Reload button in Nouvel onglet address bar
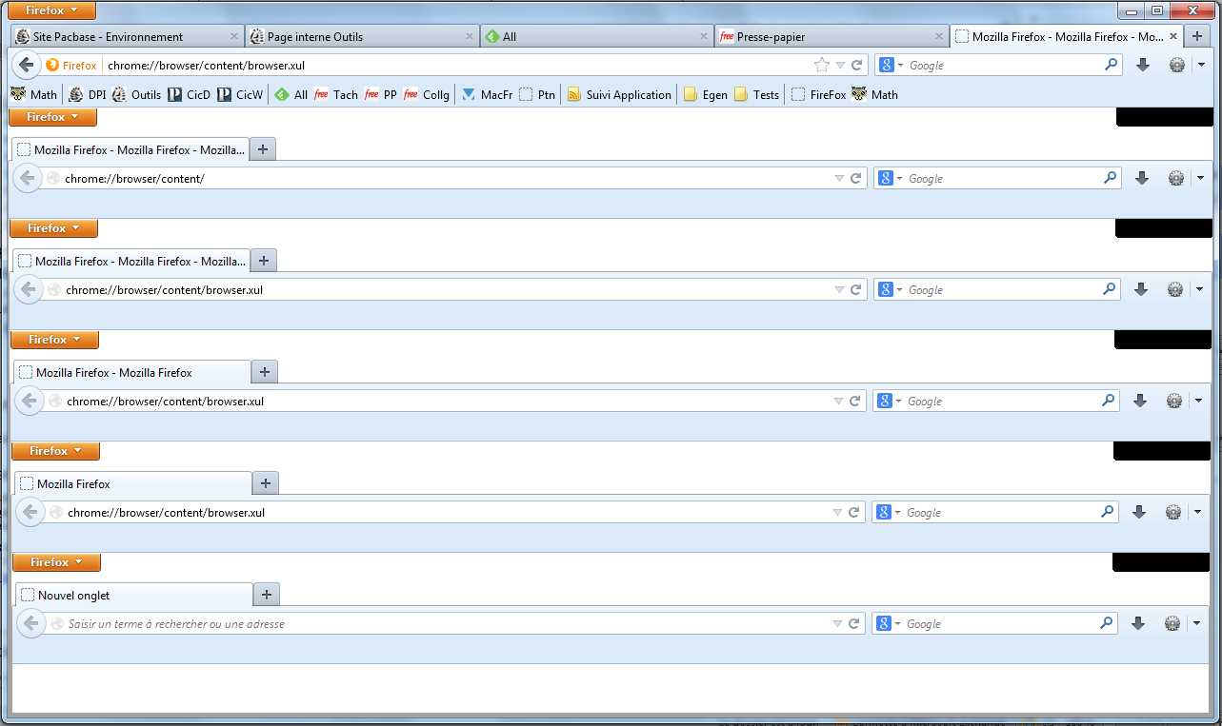This screenshot has height=726, width=1222. click(x=852, y=624)
